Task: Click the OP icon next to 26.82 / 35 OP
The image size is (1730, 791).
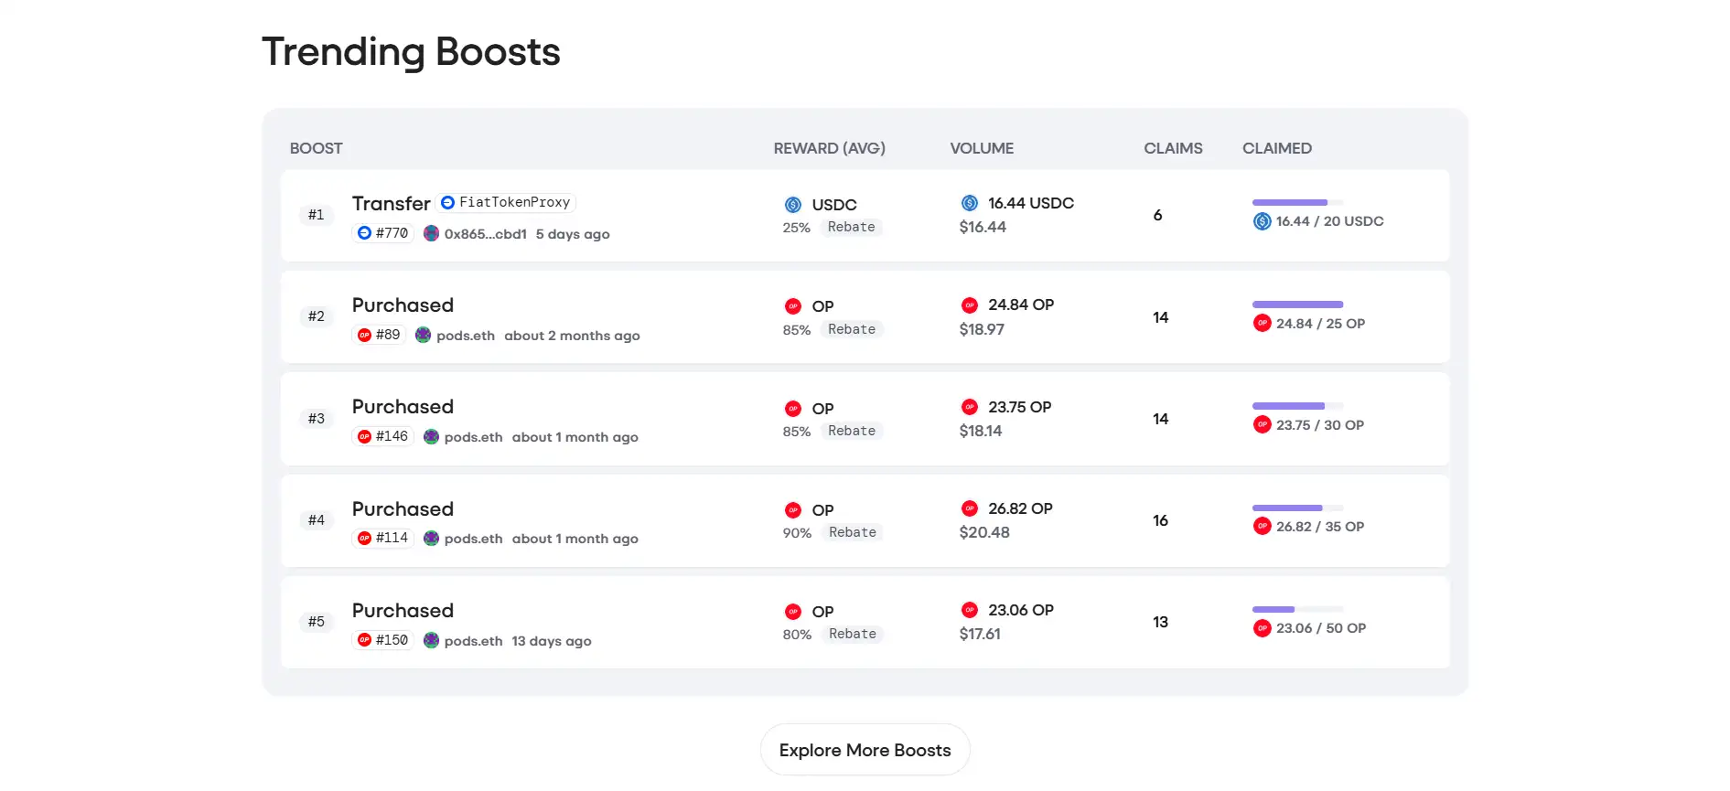Action: click(x=1262, y=527)
